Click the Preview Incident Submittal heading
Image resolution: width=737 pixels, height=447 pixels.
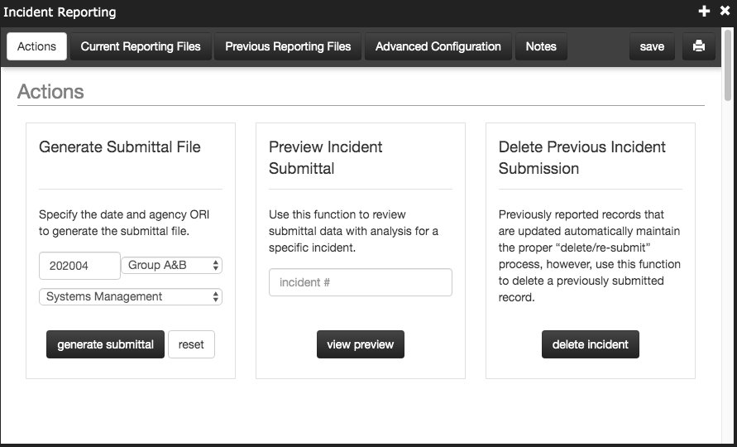pos(326,157)
